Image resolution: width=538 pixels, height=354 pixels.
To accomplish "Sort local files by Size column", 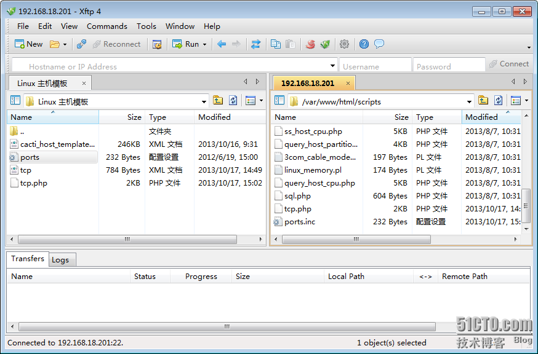I will coord(122,117).
